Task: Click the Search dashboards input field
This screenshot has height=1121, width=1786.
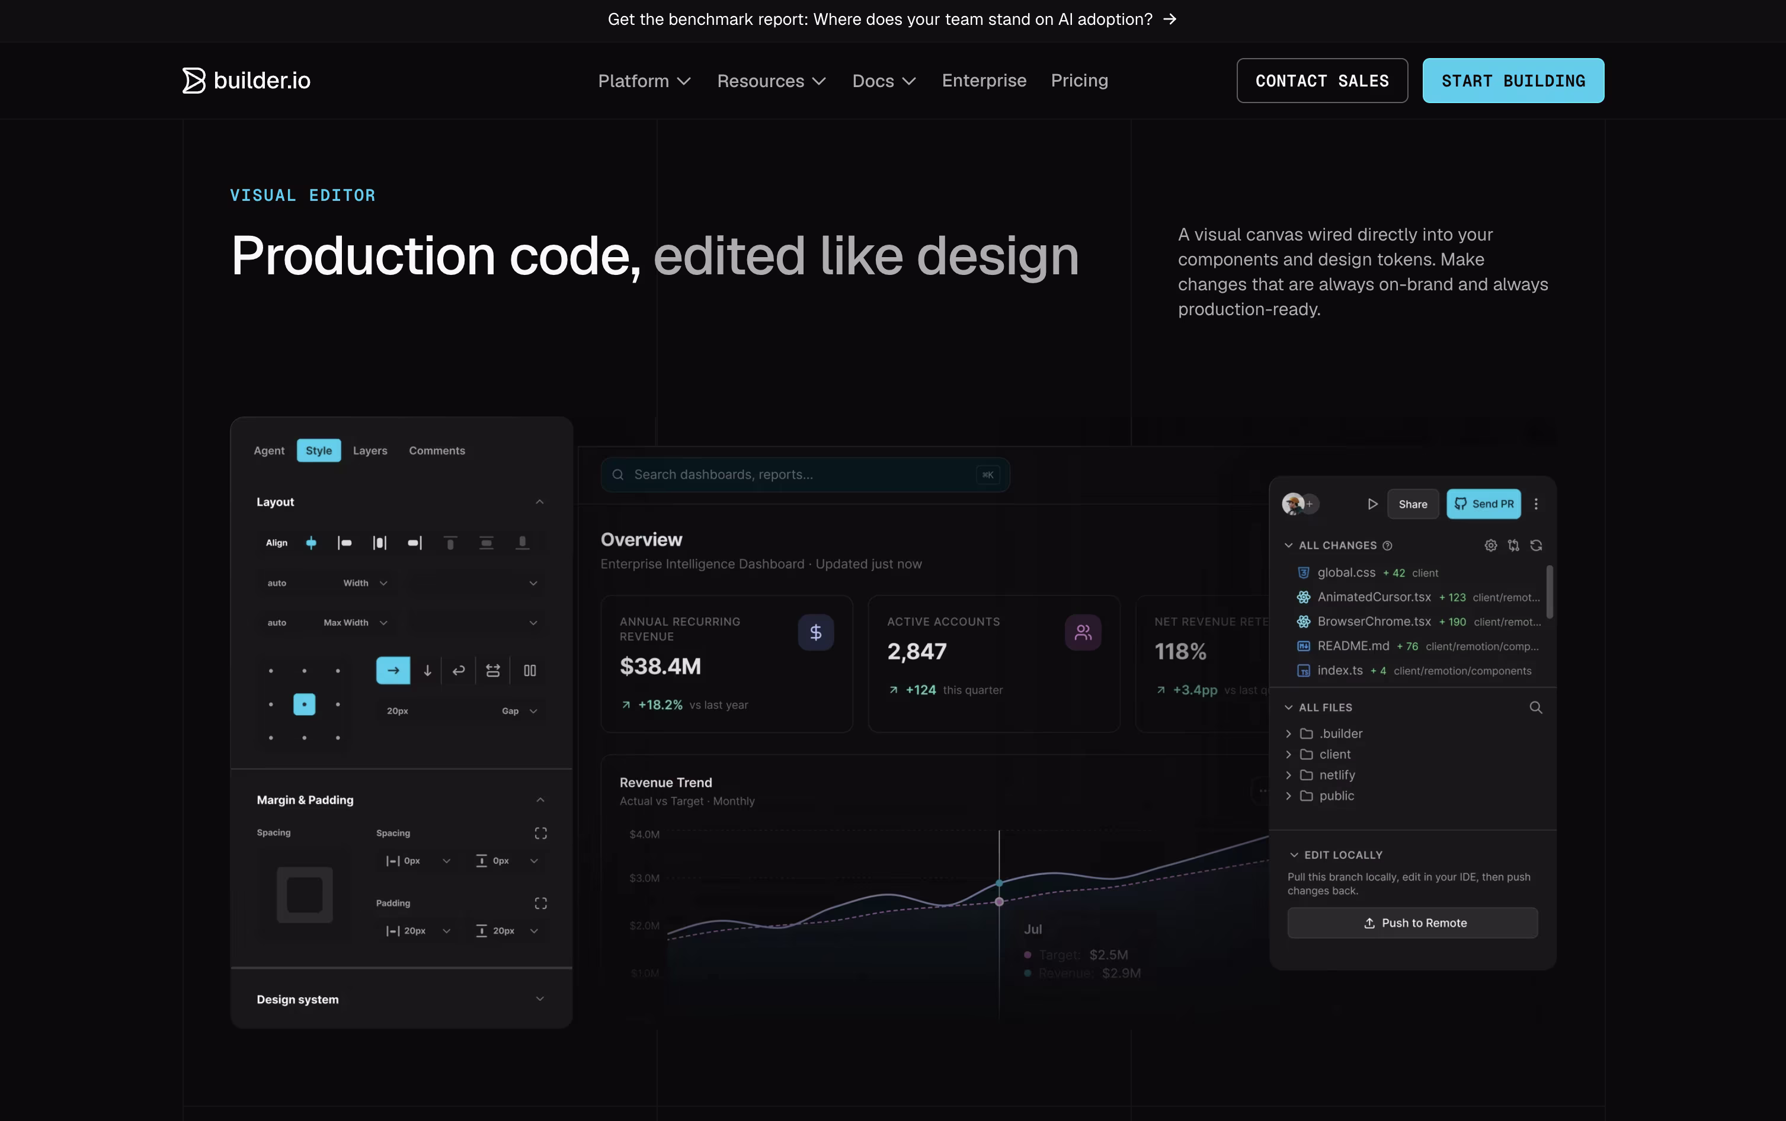Action: tap(805, 475)
